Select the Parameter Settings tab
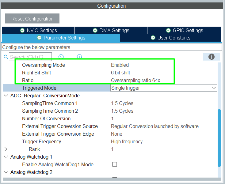225x184 pixels. click(x=61, y=38)
